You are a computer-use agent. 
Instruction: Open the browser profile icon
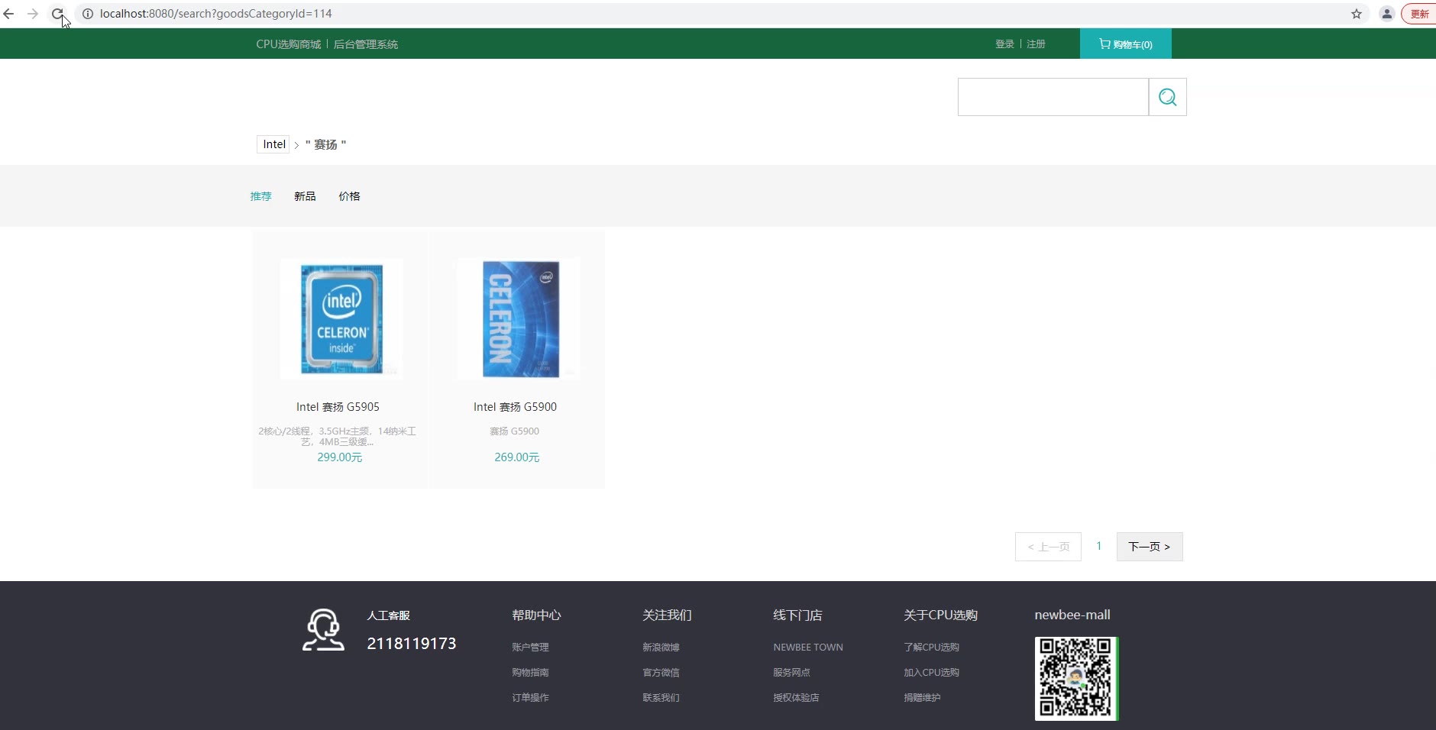(1387, 14)
